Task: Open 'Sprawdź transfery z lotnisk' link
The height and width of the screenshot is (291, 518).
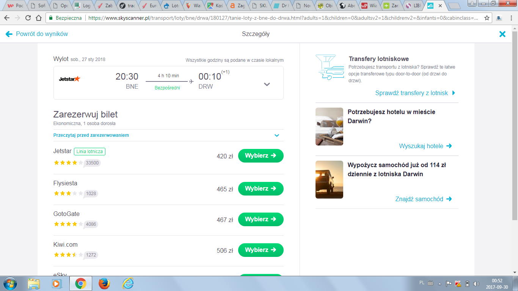Action: (x=415, y=93)
